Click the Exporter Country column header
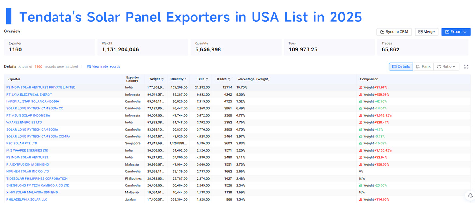Screen dimensions: 475x203 (x=133, y=79)
